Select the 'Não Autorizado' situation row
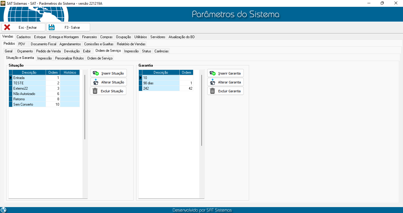The width and height of the screenshot is (403, 213). pyautogui.click(x=24, y=94)
